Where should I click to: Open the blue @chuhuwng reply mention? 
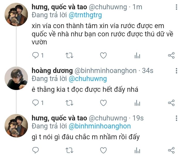[88, 79]
